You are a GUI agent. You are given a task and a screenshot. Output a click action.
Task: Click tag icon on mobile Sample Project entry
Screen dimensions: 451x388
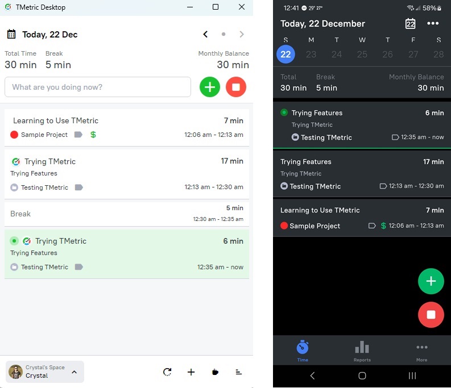372,226
